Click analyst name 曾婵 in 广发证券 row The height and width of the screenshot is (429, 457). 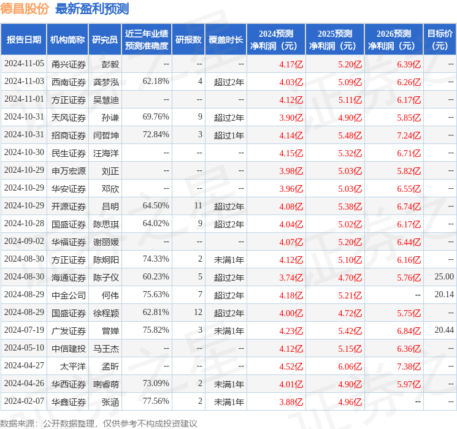(110, 331)
